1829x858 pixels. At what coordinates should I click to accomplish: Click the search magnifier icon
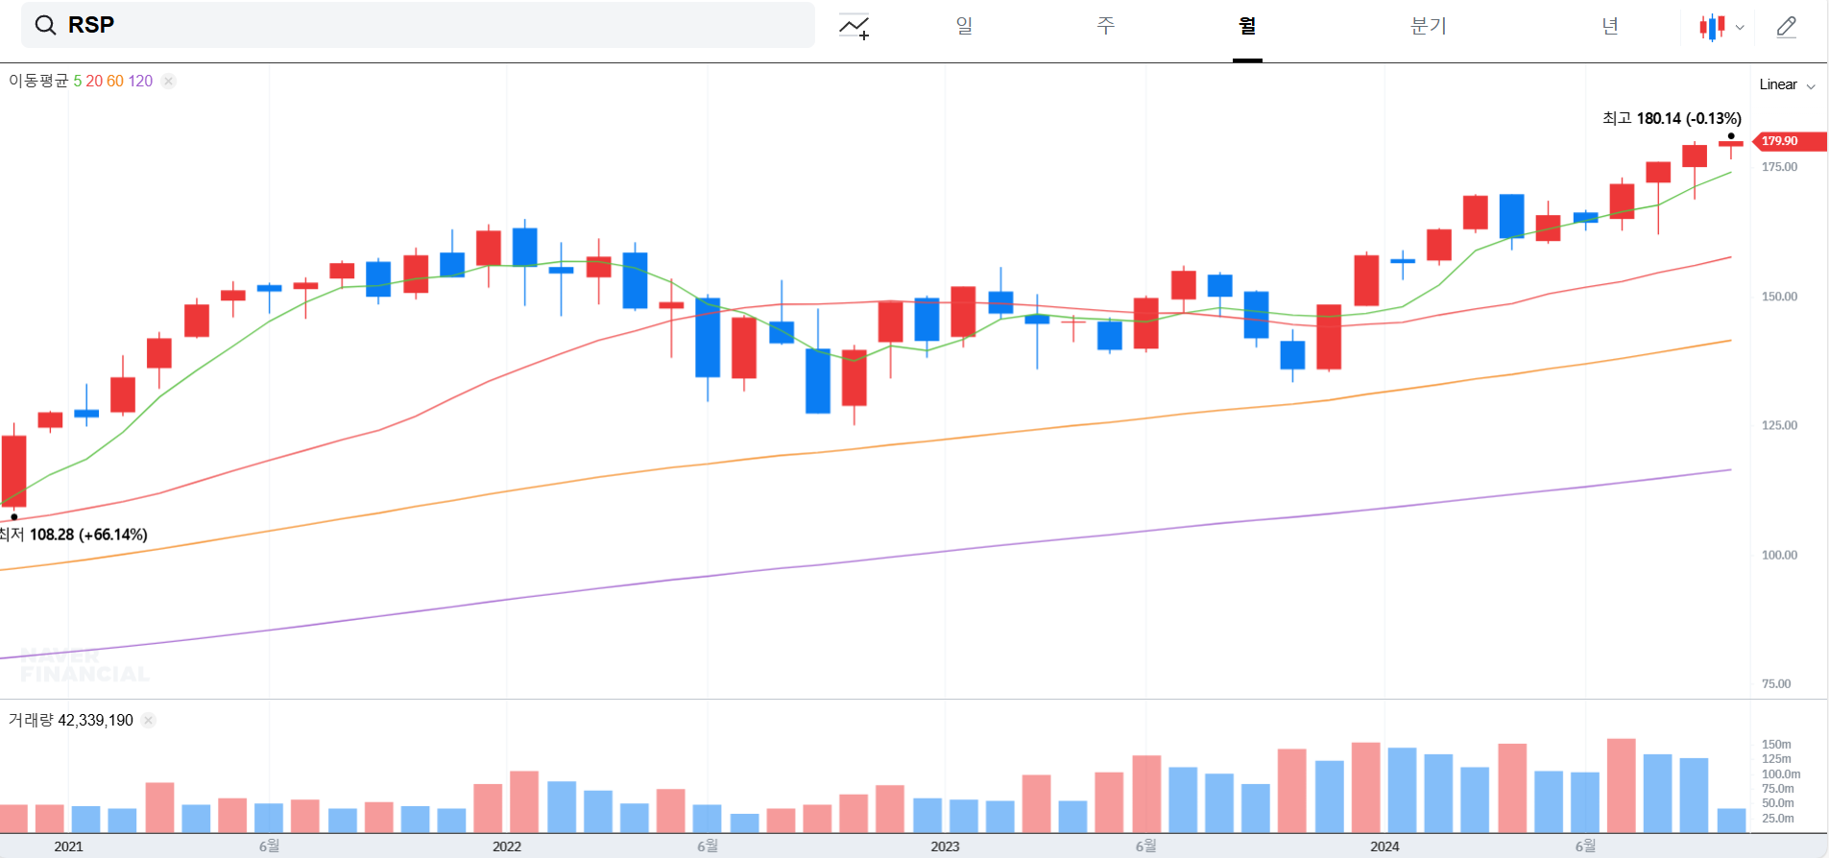click(45, 25)
